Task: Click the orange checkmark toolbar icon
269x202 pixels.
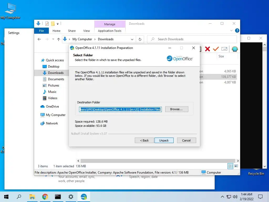Action: coord(216,49)
